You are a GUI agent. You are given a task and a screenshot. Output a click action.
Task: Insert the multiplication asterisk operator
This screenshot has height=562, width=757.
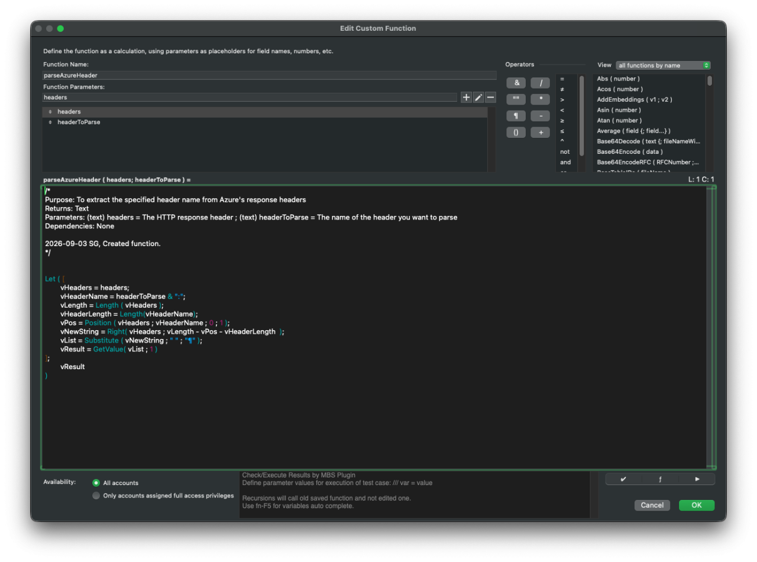pos(540,99)
